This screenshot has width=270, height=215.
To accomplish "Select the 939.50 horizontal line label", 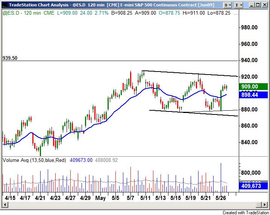I will [10, 58].
